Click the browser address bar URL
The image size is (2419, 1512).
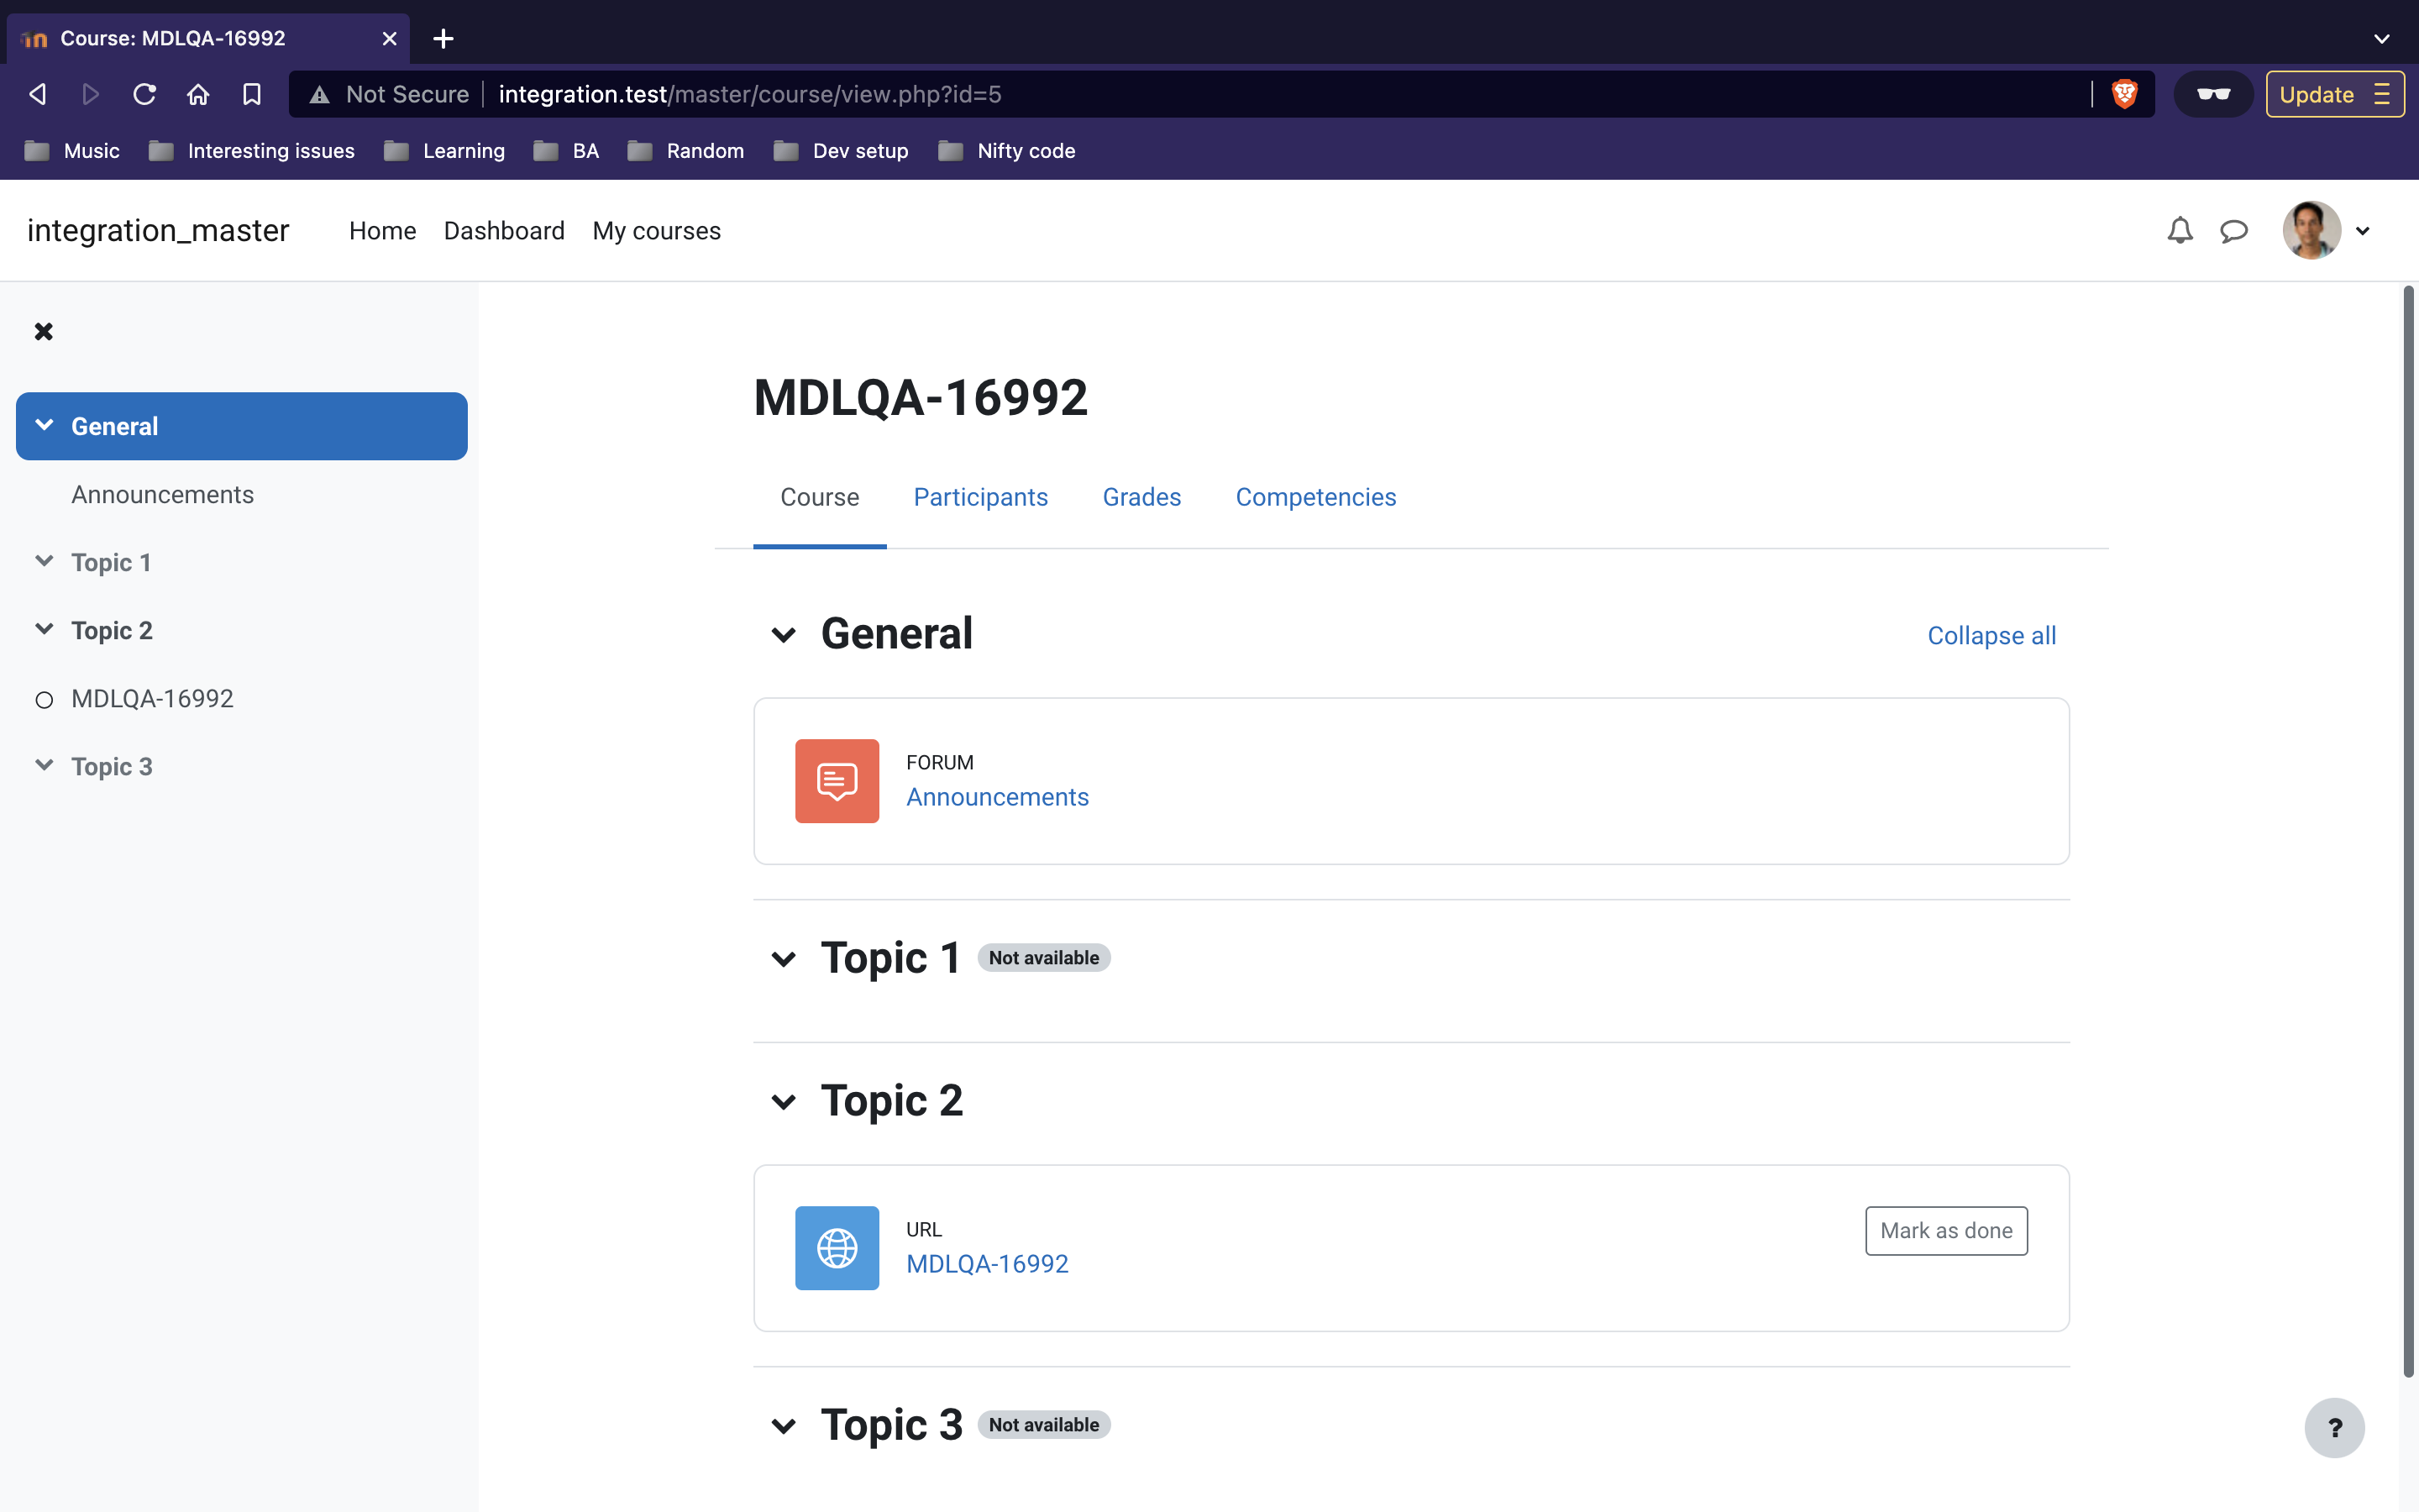(x=750, y=94)
